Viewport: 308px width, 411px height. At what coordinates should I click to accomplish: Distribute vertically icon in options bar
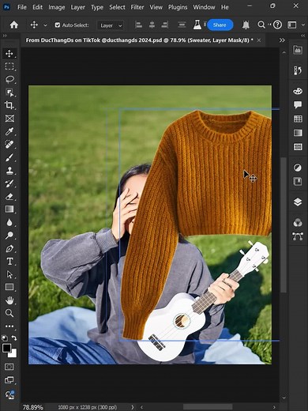point(182,25)
